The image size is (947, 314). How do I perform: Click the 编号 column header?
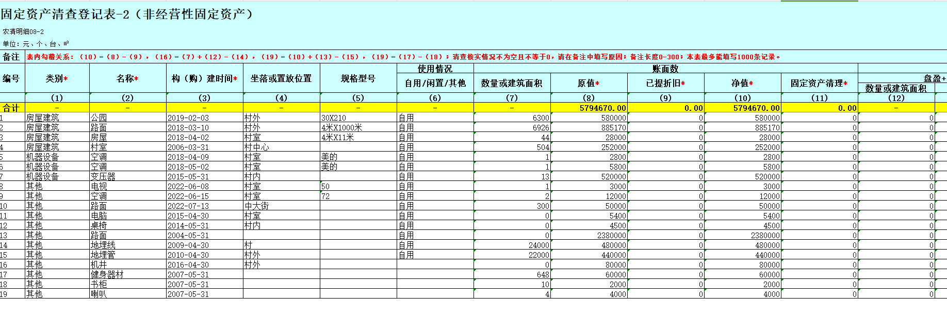click(12, 78)
